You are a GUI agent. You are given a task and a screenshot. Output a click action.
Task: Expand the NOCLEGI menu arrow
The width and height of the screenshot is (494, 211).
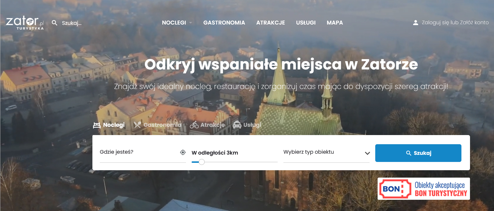pyautogui.click(x=191, y=23)
